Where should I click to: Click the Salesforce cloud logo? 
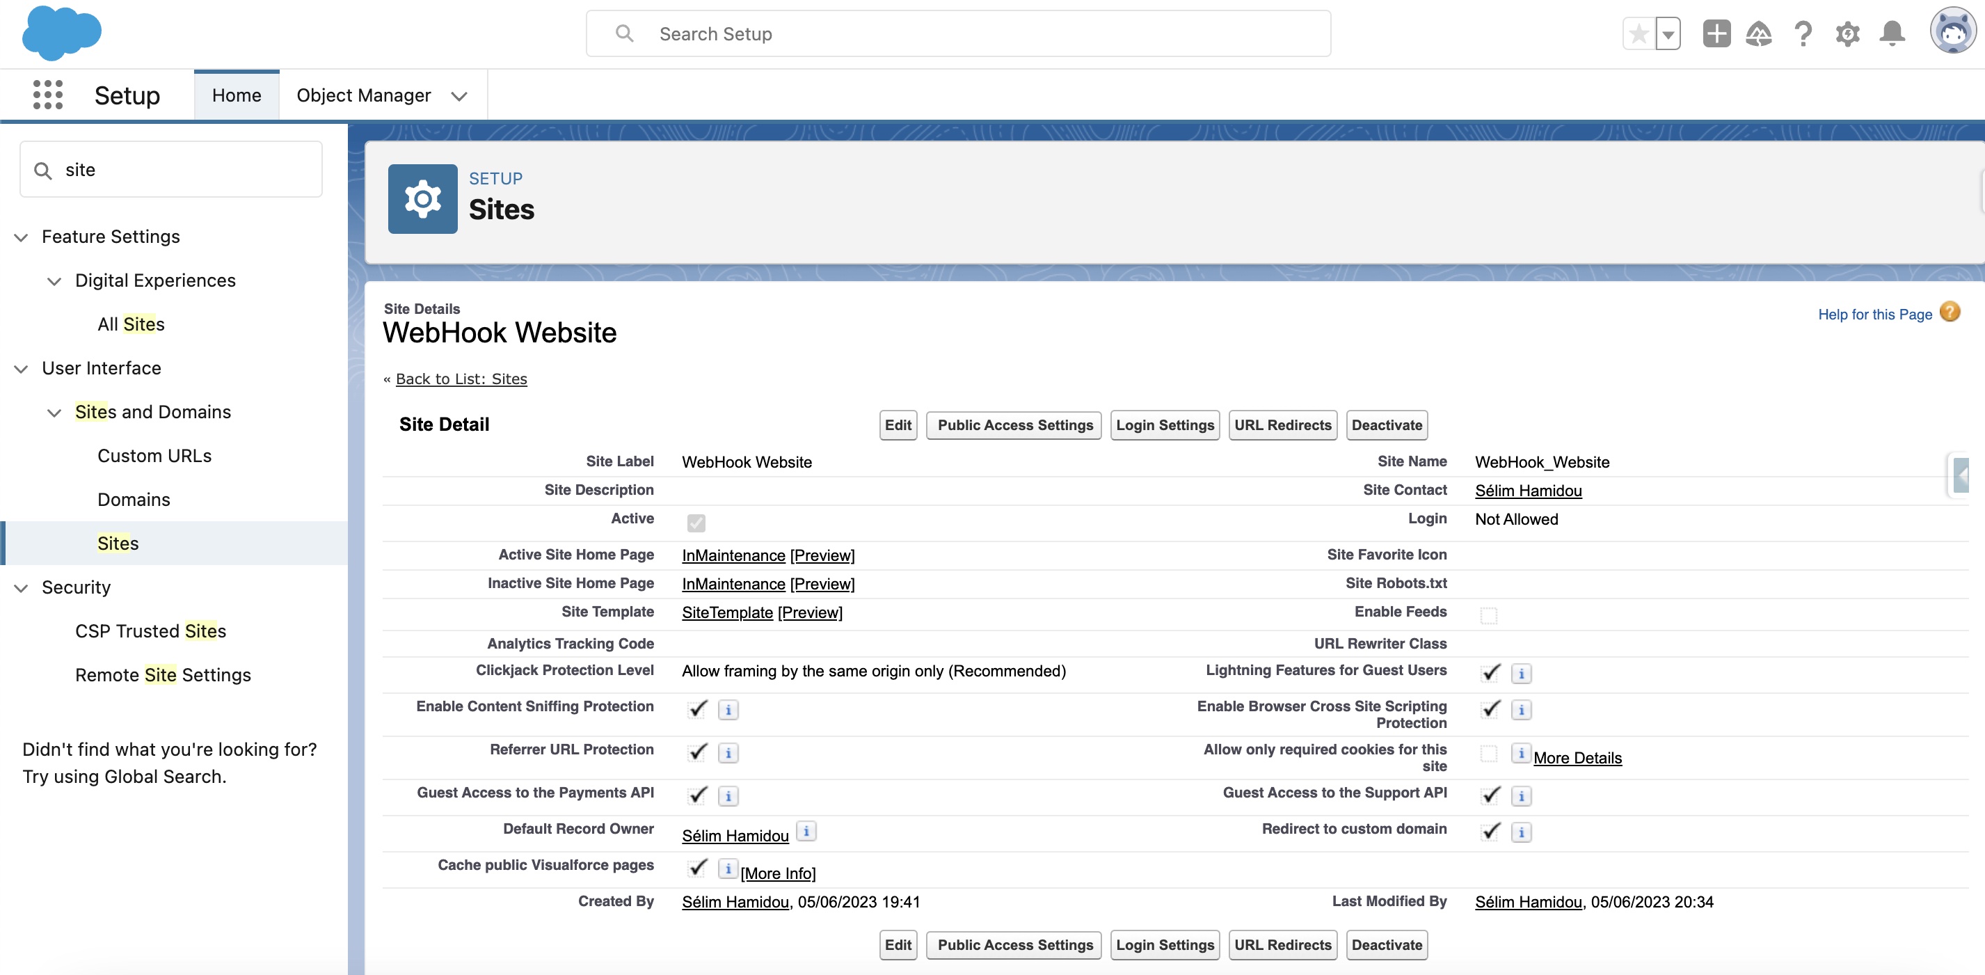click(62, 33)
